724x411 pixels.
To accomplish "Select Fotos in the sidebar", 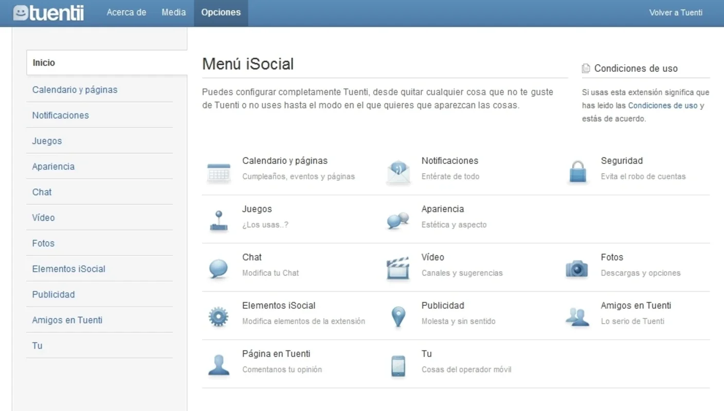I will 43,243.
